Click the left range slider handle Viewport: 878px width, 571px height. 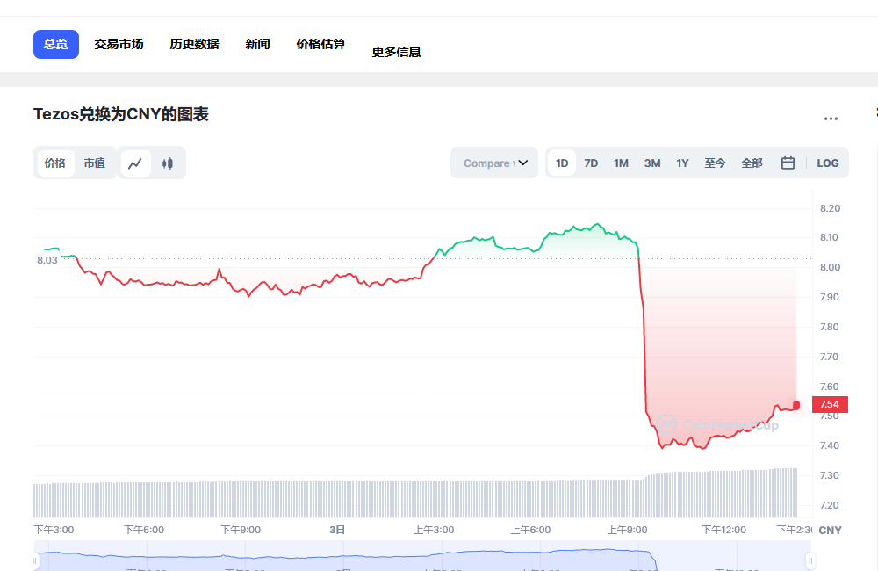coord(35,560)
